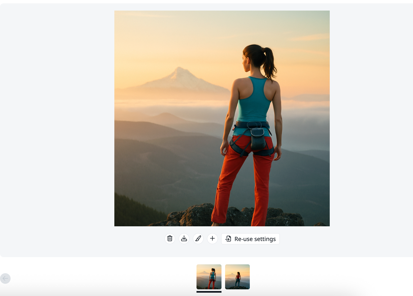Click the Re-use settings button
Screen dimensions: 413x296
click(x=250, y=239)
